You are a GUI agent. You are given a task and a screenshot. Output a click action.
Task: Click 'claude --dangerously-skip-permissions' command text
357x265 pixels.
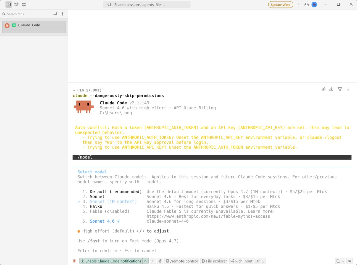(118, 95)
